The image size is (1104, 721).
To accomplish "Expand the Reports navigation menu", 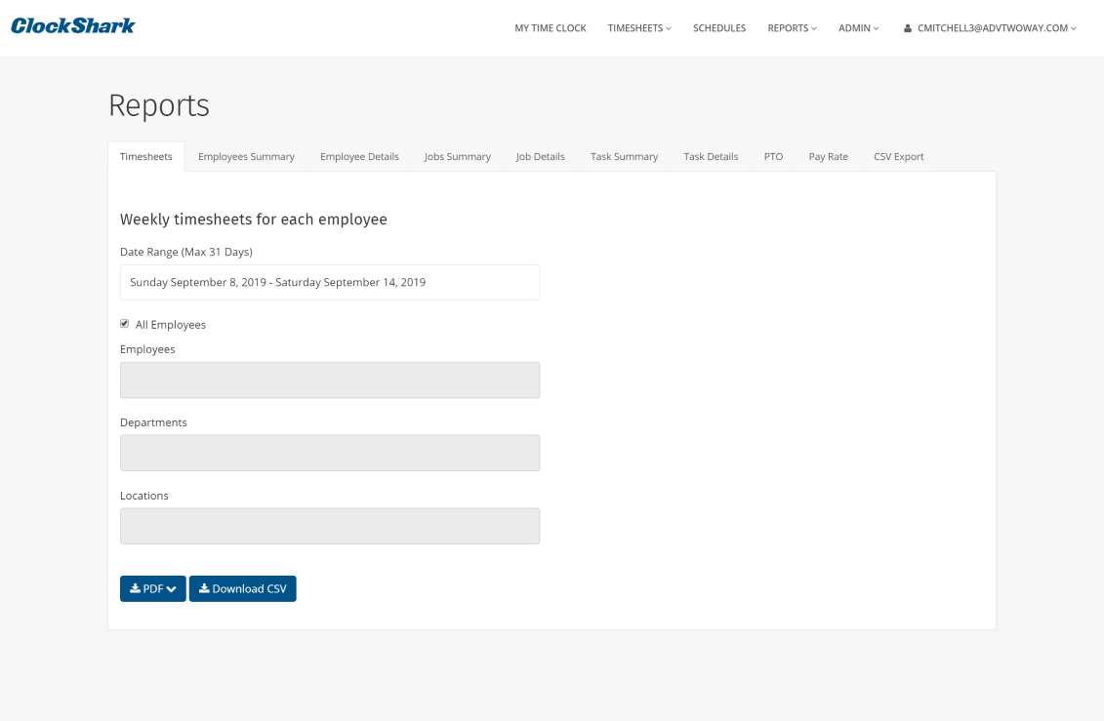I will (x=792, y=28).
